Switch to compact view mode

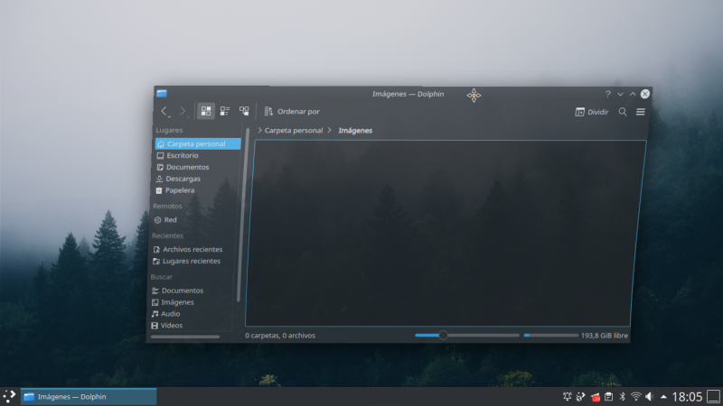coord(225,111)
